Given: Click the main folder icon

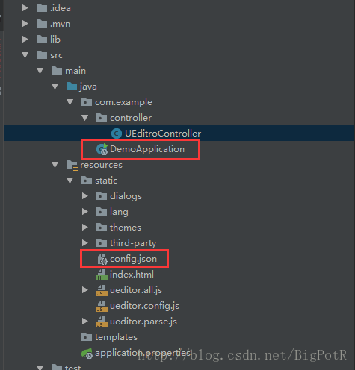Looking at the screenshot, I should 57,71.
